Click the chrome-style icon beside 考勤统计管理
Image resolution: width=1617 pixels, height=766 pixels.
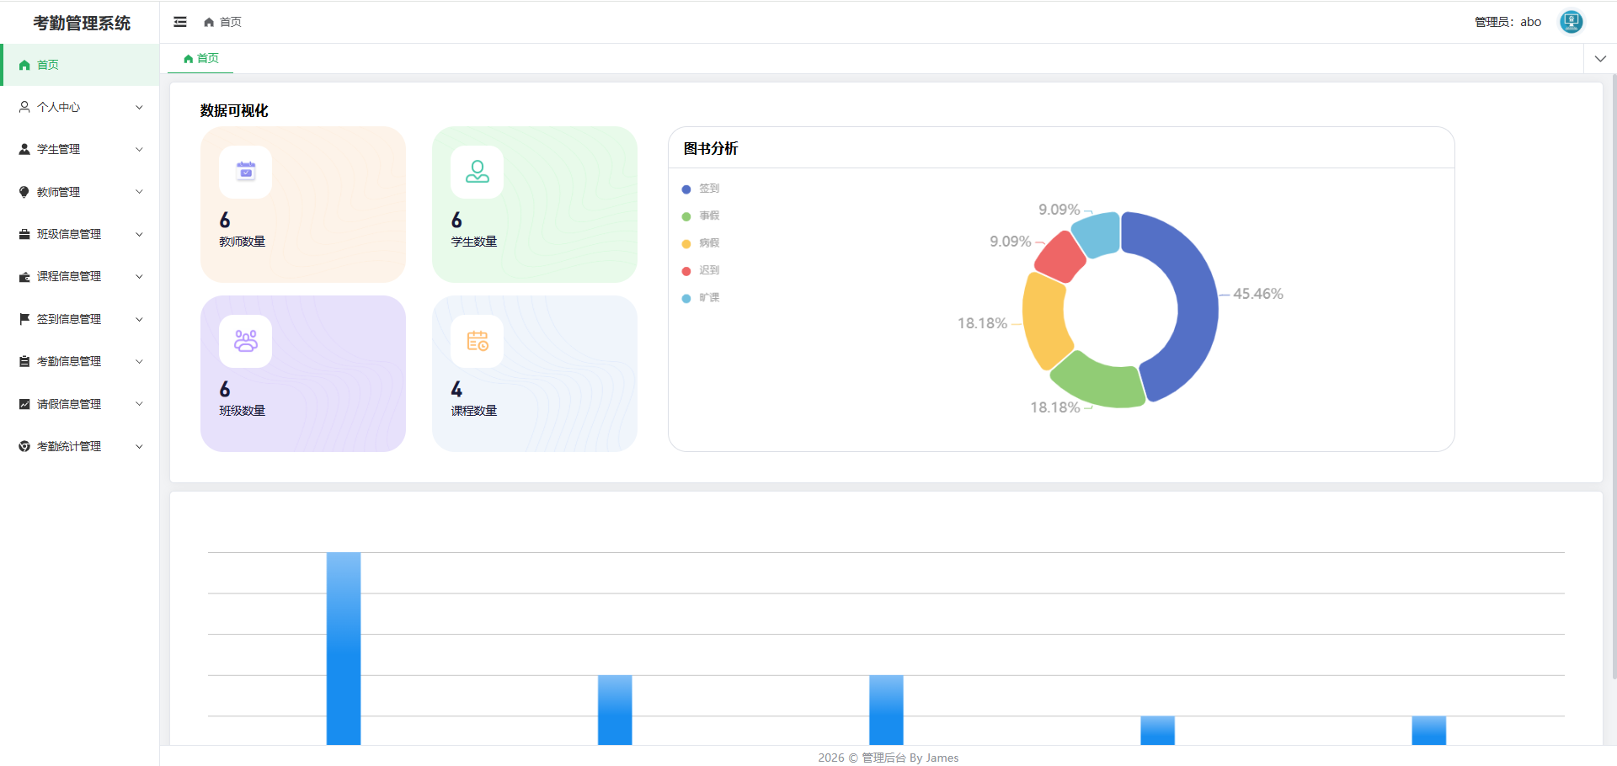click(x=24, y=446)
